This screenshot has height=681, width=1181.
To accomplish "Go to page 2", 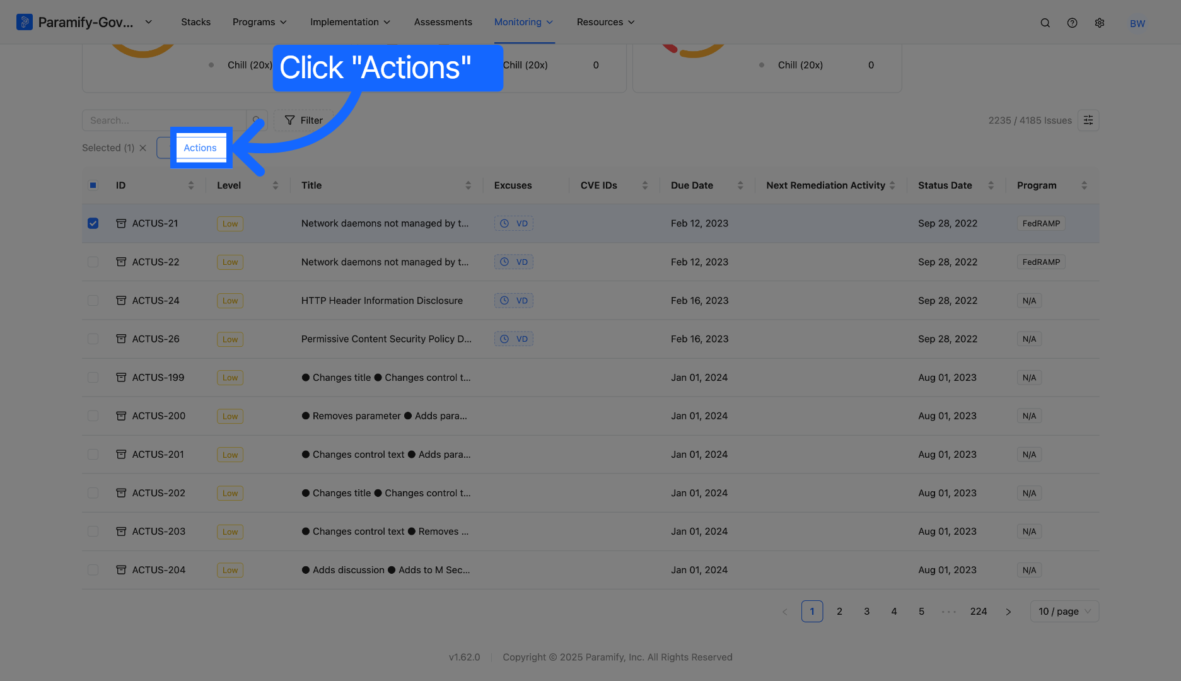I will pos(839,611).
